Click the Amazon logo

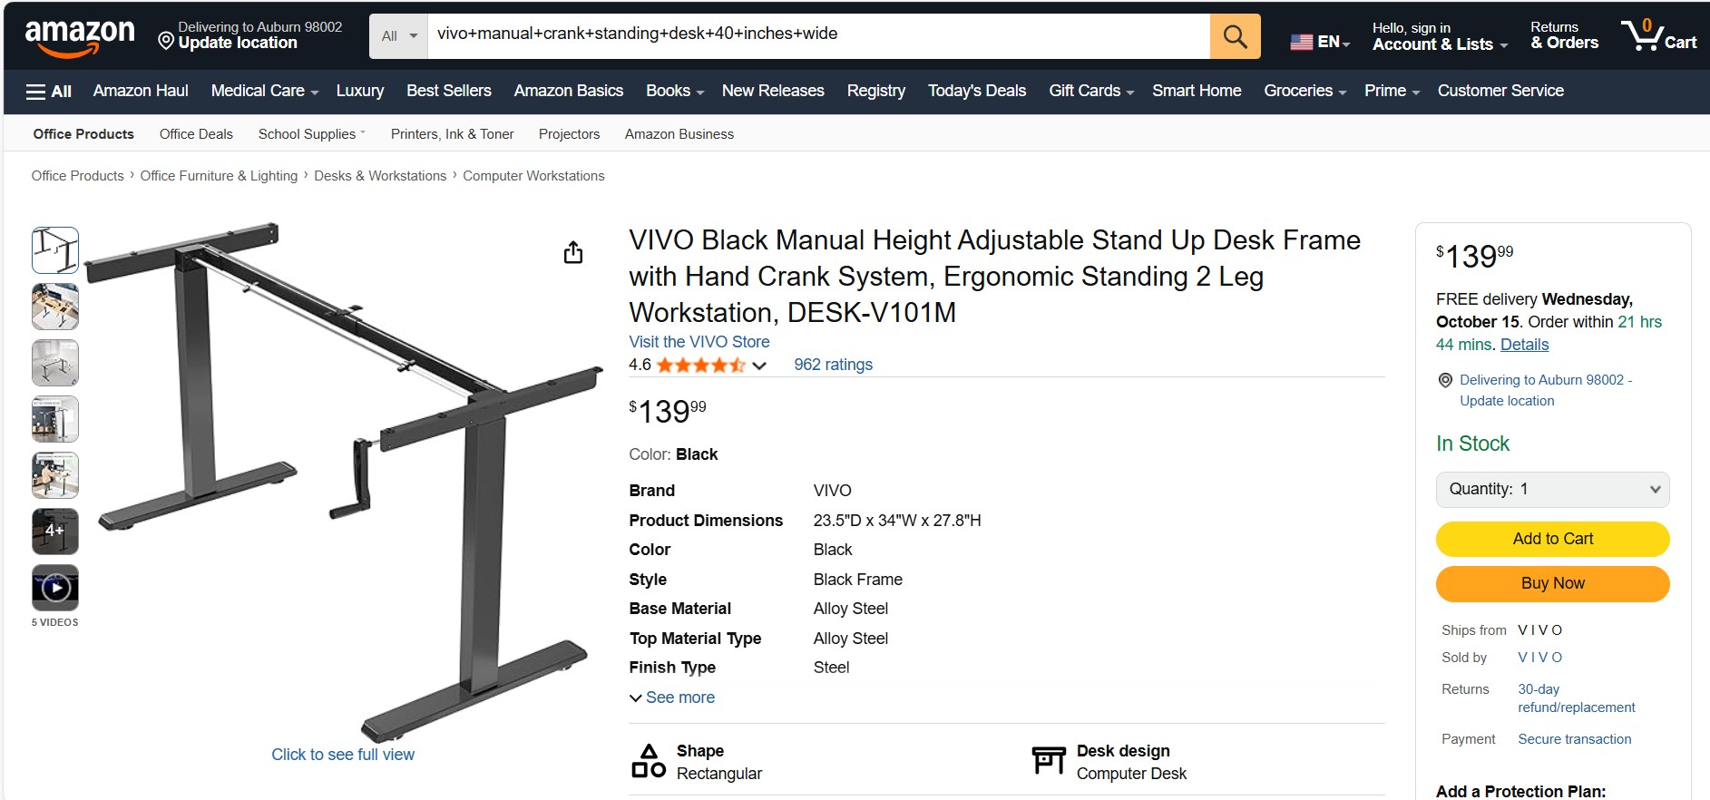click(80, 37)
